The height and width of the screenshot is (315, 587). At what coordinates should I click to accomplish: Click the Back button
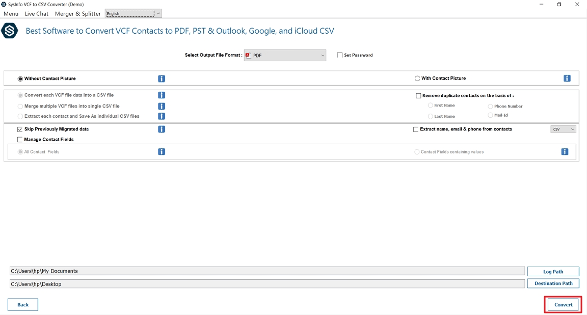click(23, 304)
